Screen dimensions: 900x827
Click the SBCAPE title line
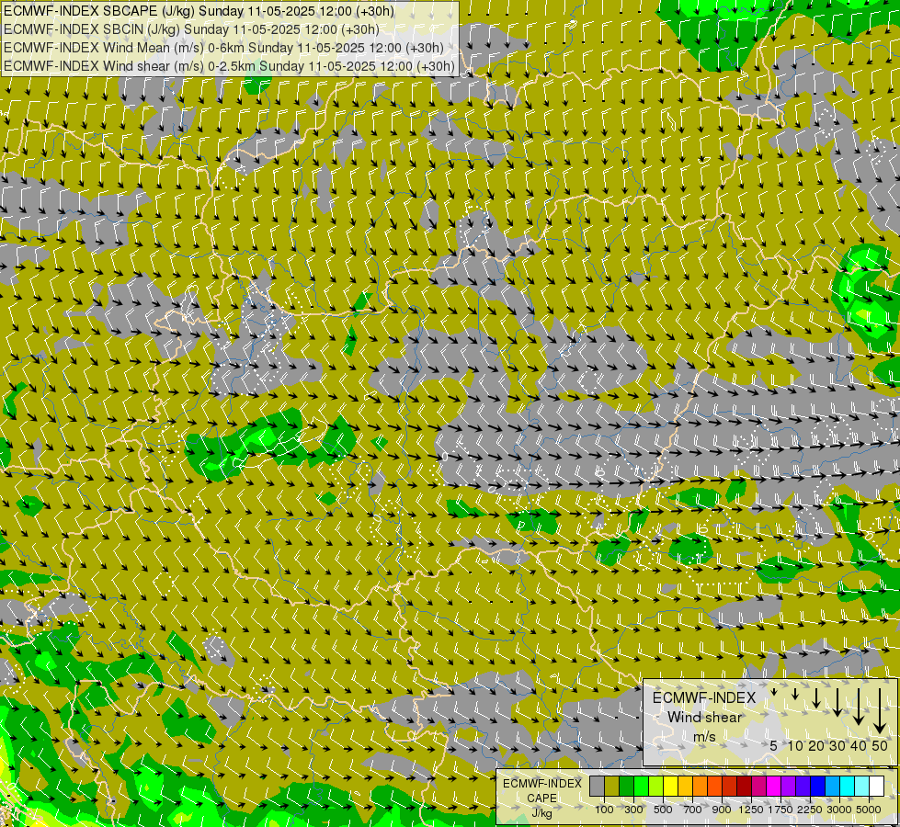point(198,11)
